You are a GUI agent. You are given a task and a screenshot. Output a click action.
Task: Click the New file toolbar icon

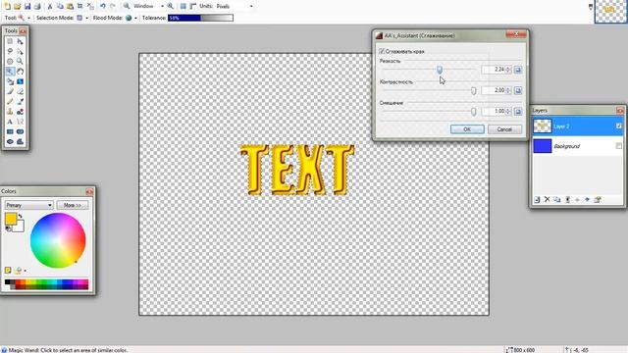click(7, 6)
